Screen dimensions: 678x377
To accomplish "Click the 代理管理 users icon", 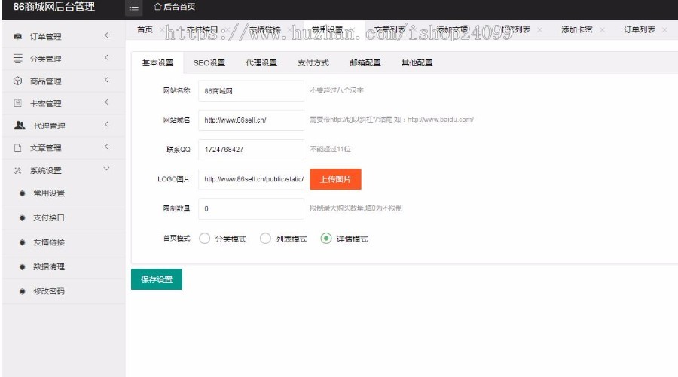I will (x=20, y=125).
